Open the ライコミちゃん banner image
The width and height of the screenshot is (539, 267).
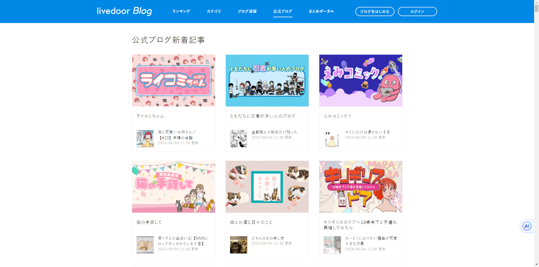coord(174,81)
